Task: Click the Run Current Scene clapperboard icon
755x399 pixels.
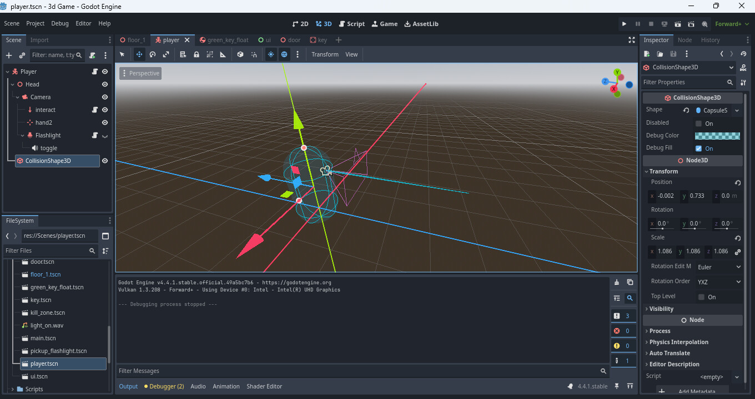Action: pyautogui.click(x=678, y=24)
